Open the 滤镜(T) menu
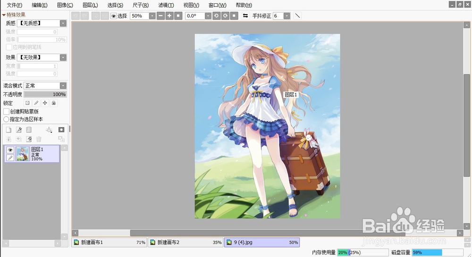The width and height of the screenshot is (472, 257). point(166,5)
